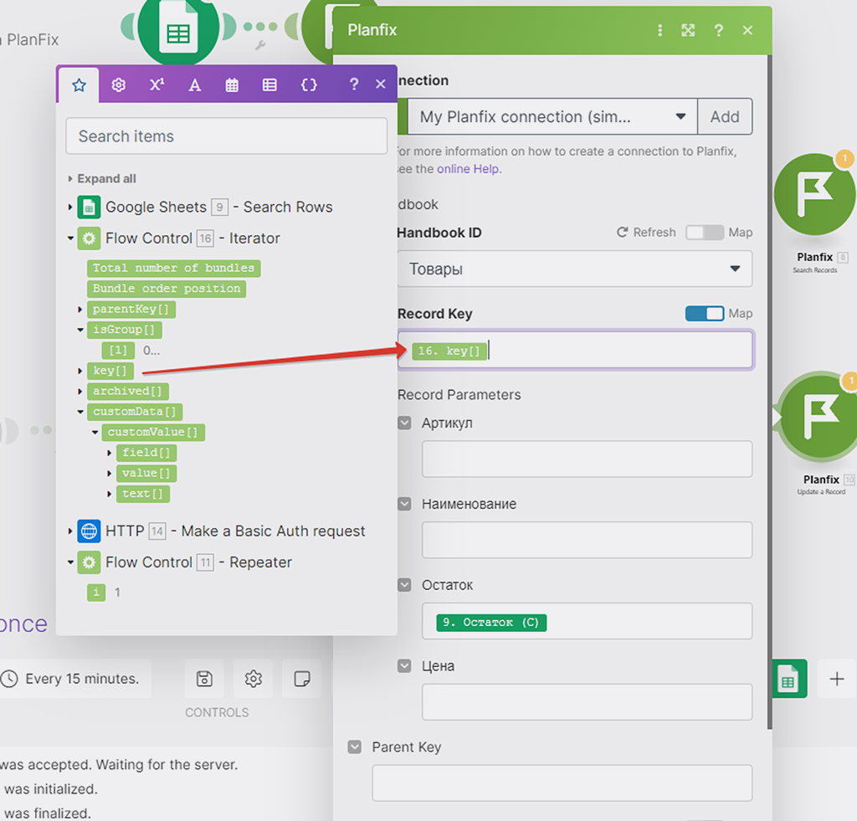Uncheck the Наименование checkbox
This screenshot has width=857, height=821.
click(404, 504)
